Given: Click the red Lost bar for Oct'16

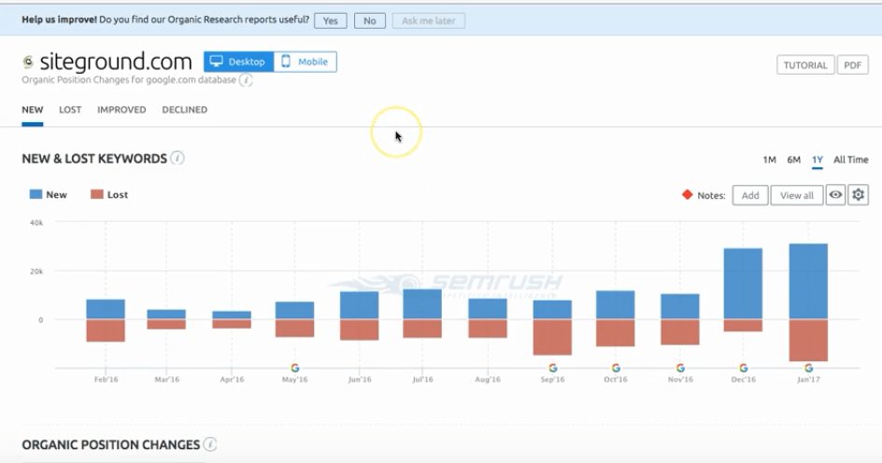Looking at the screenshot, I should coord(616,332).
